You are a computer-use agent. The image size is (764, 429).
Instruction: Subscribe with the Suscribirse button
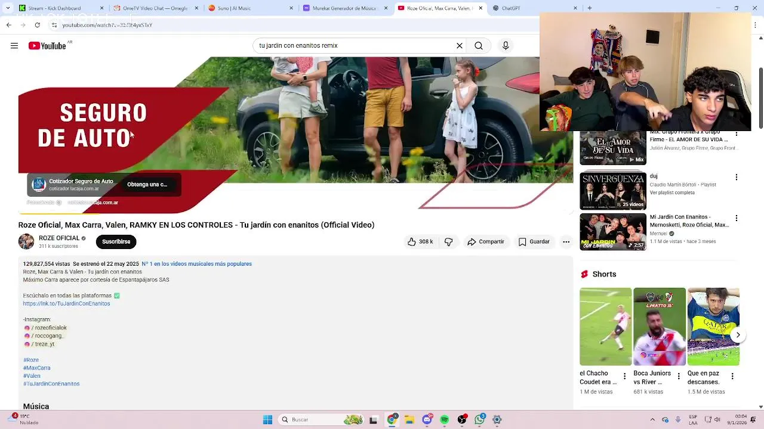116,242
